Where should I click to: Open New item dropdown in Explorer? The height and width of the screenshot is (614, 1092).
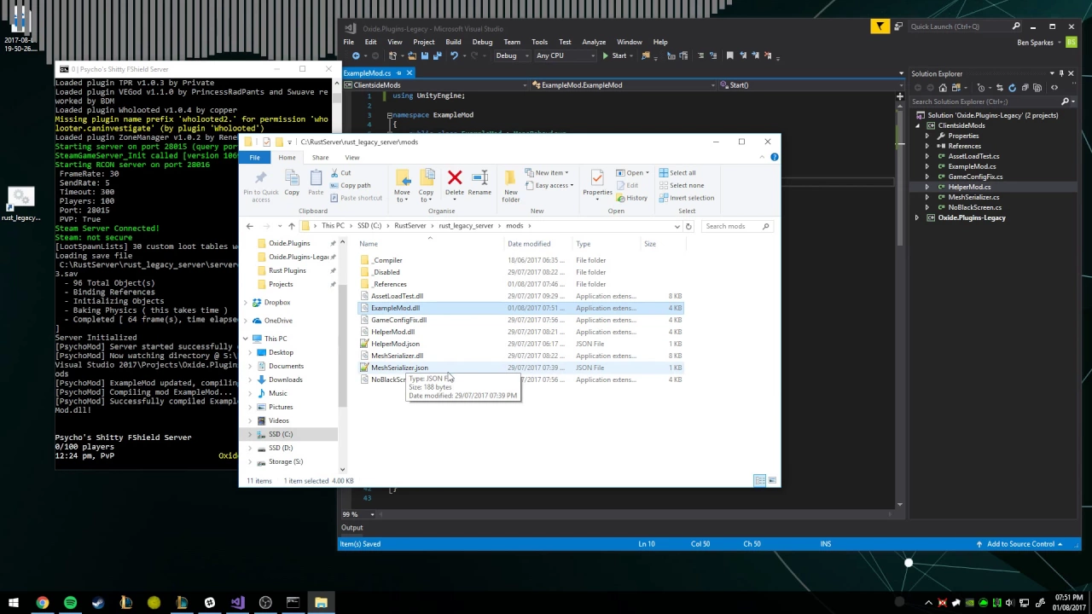[548, 173]
